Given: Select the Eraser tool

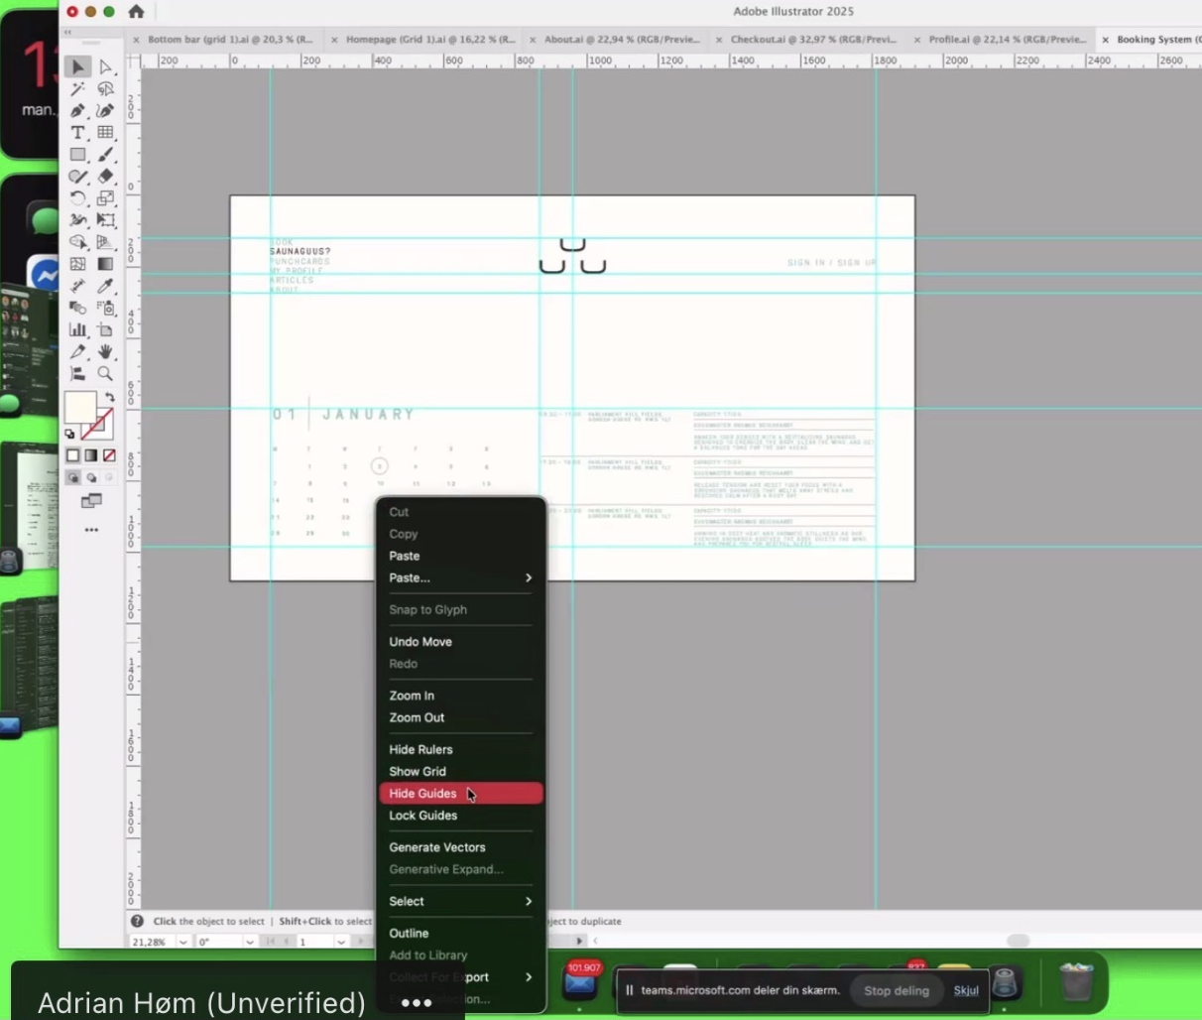Looking at the screenshot, I should (x=105, y=177).
